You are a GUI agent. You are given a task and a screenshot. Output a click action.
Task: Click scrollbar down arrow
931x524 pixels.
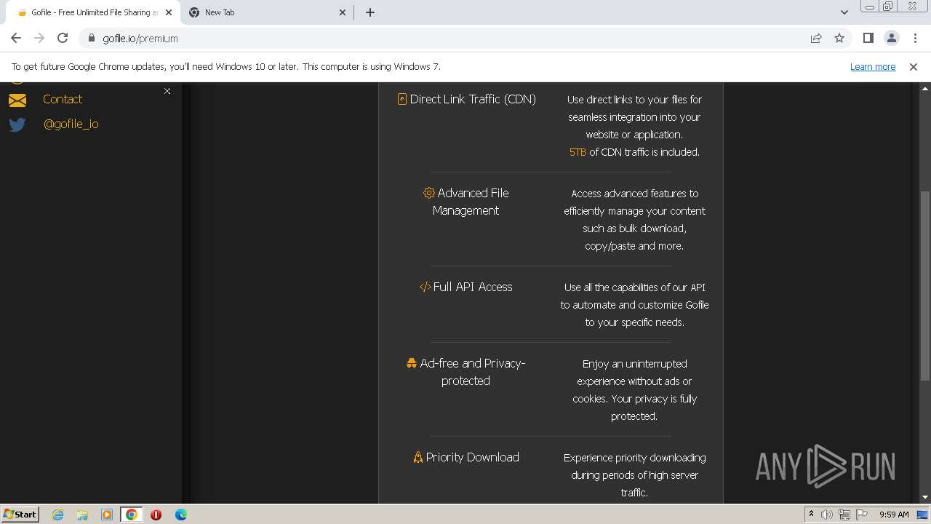(x=925, y=497)
